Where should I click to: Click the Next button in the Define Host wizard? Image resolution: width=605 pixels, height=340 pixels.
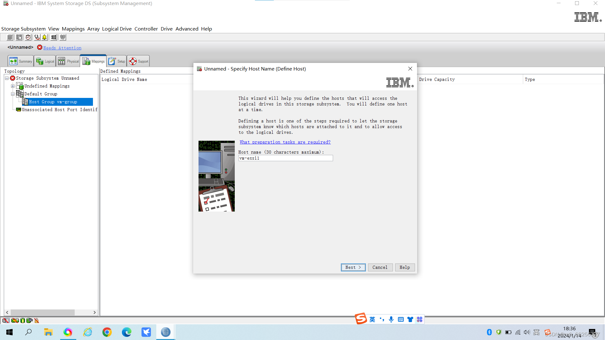[x=353, y=267]
